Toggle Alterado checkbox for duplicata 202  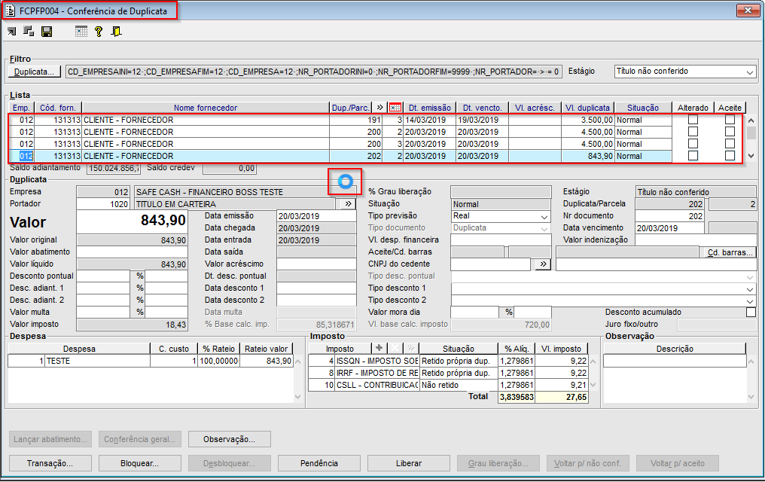[x=693, y=156]
